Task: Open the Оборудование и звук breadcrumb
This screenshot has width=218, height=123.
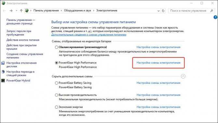Action: pos(77,10)
